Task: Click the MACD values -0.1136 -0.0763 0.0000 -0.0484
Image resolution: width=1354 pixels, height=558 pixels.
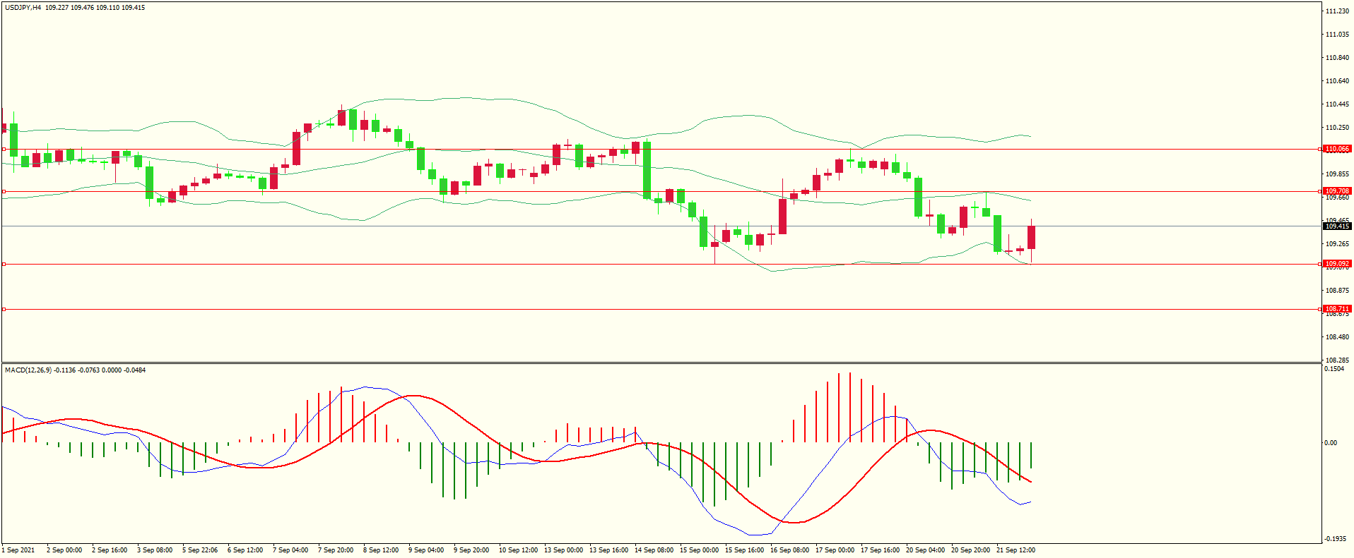Action: coord(100,370)
